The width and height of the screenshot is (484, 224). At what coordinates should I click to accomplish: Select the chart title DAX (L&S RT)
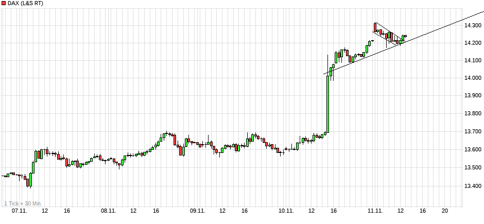25,4
